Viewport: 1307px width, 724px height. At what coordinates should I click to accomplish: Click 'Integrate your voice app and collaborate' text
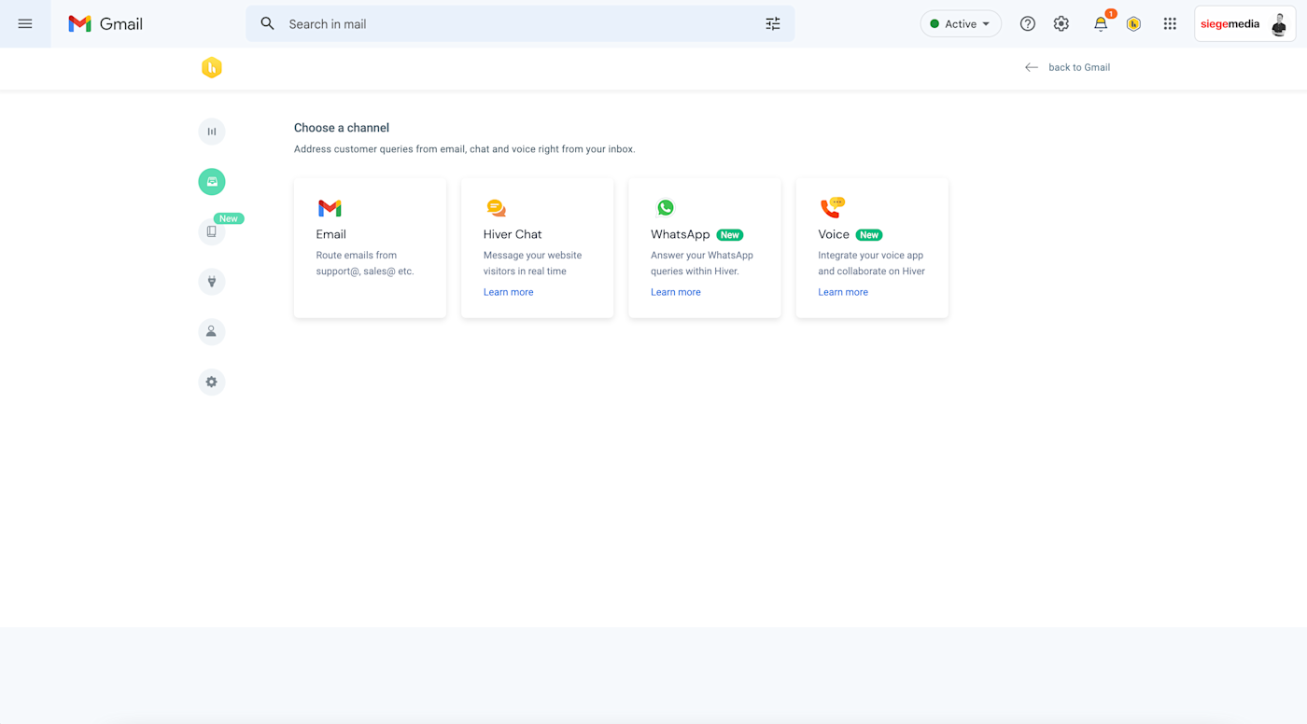[x=872, y=263]
